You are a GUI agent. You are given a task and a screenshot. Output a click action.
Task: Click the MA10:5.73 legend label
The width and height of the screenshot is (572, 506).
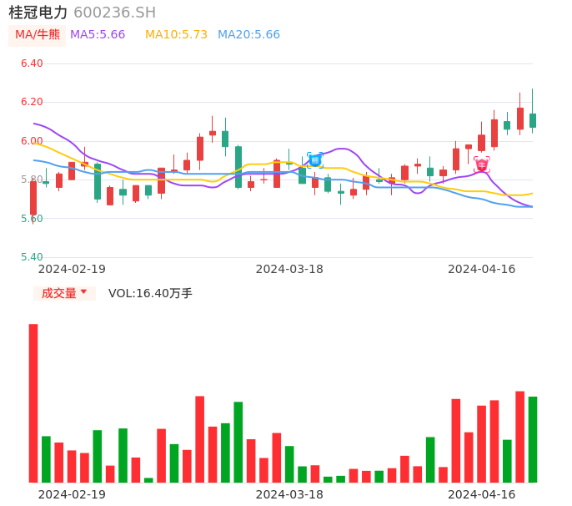coord(176,35)
